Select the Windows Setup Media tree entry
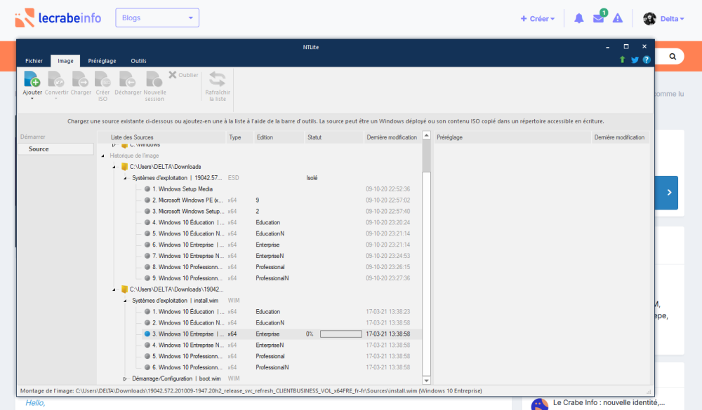 coord(185,189)
